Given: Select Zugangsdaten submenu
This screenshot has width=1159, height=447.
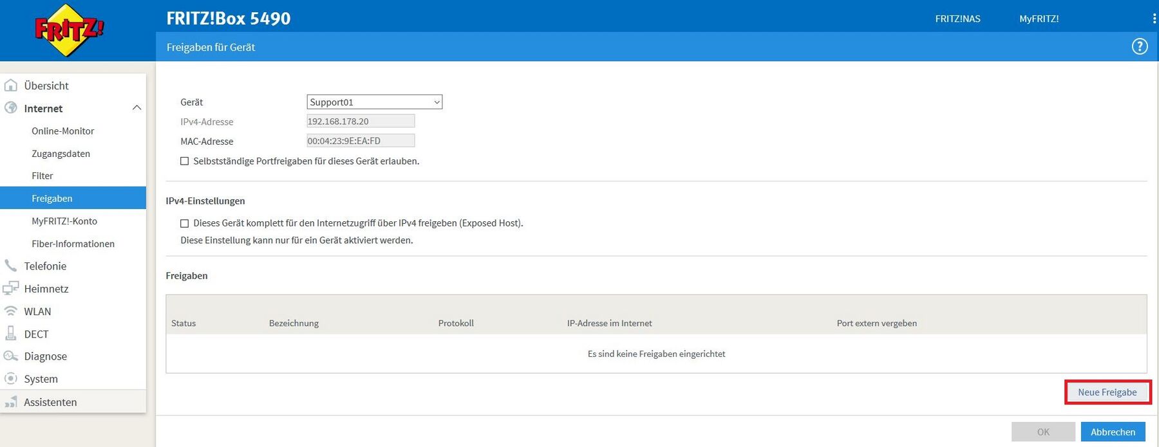Looking at the screenshot, I should (x=61, y=154).
